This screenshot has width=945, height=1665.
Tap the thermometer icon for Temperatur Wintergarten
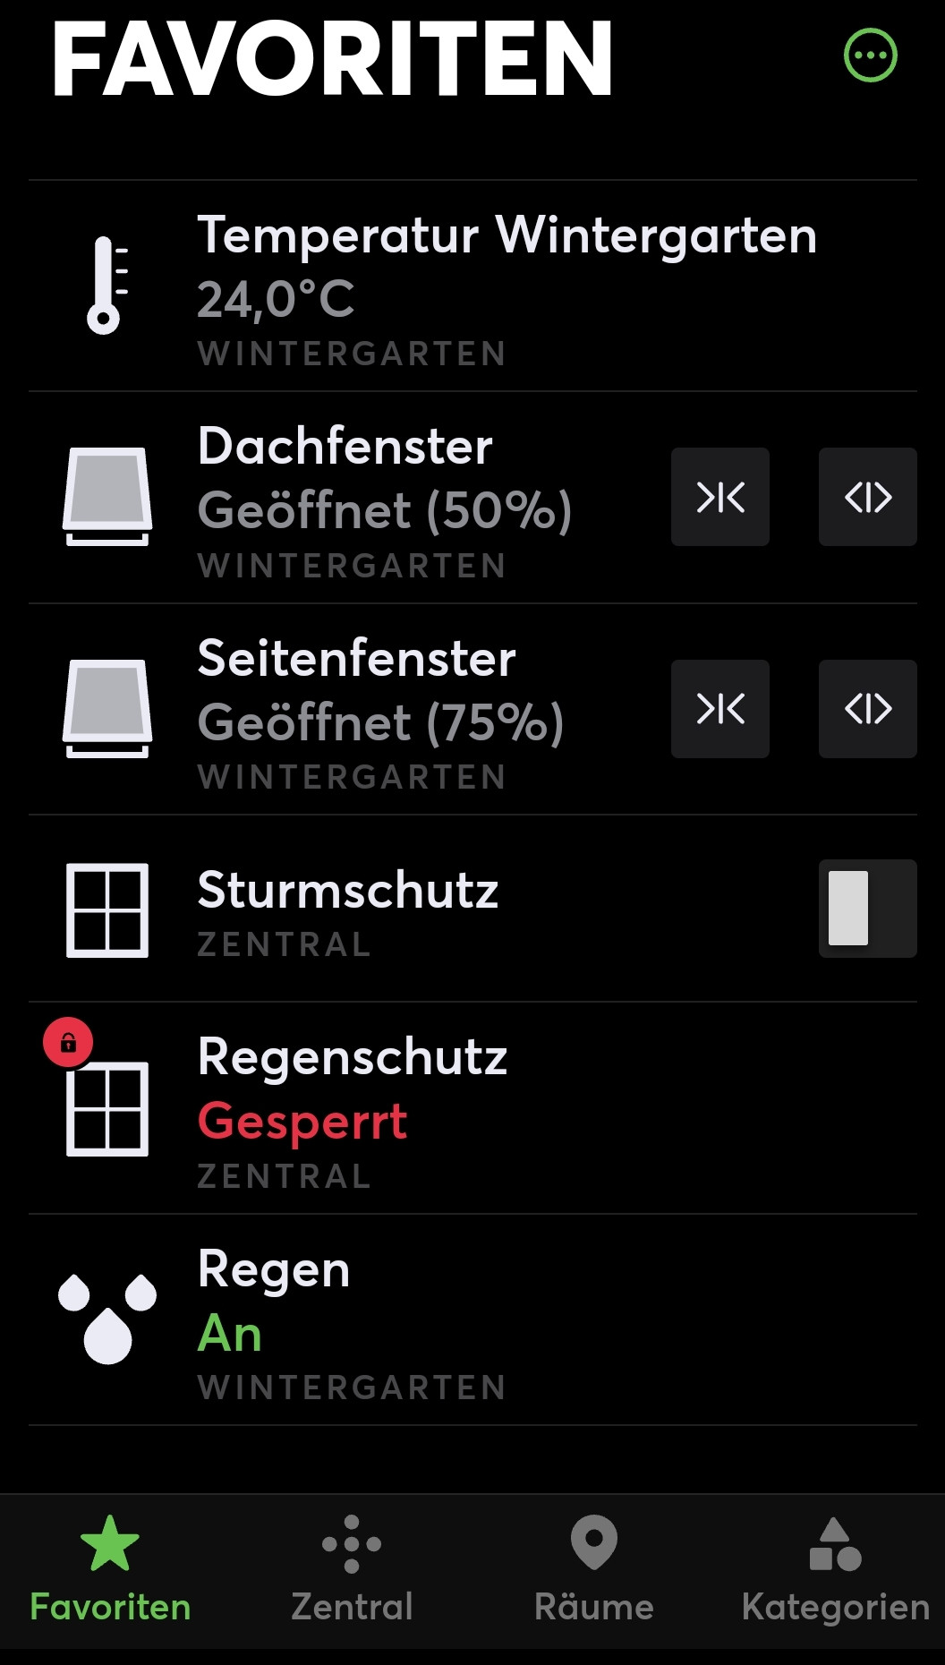[106, 286]
